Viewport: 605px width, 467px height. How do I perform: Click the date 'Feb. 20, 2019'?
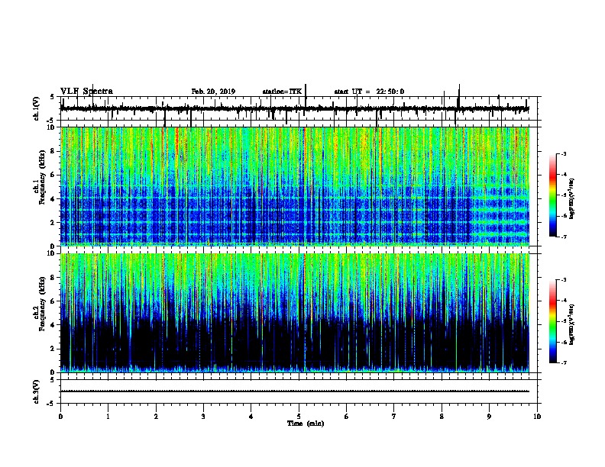(213, 92)
